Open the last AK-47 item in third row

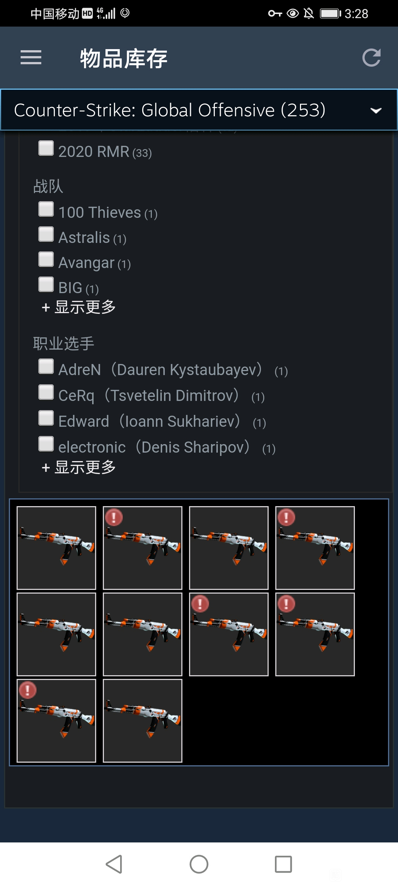(143, 721)
